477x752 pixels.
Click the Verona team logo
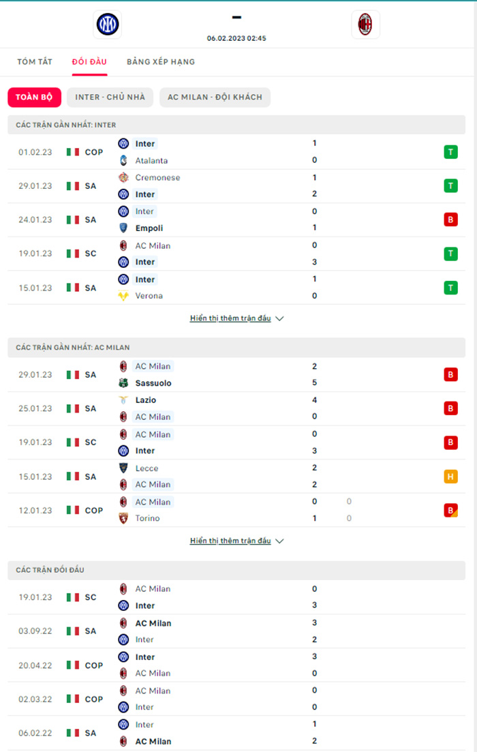point(123,296)
